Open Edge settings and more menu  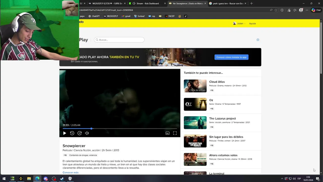click(x=307, y=10)
